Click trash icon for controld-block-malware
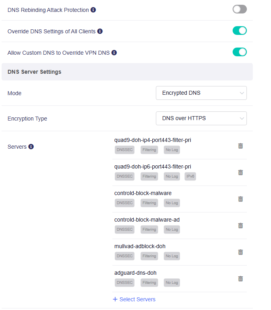 pos(241,199)
